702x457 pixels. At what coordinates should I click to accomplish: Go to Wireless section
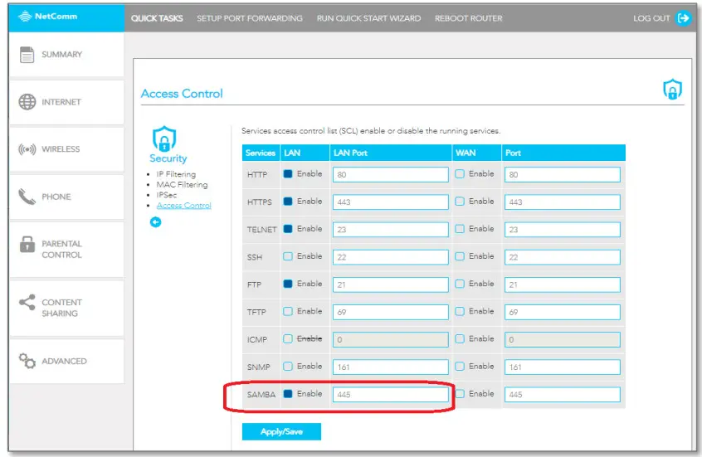pyautogui.click(x=66, y=149)
